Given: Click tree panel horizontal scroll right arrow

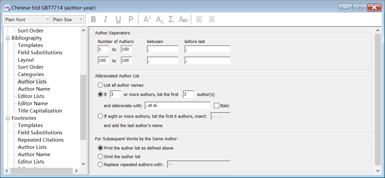Looking at the screenshot, I should [x=76, y=171].
